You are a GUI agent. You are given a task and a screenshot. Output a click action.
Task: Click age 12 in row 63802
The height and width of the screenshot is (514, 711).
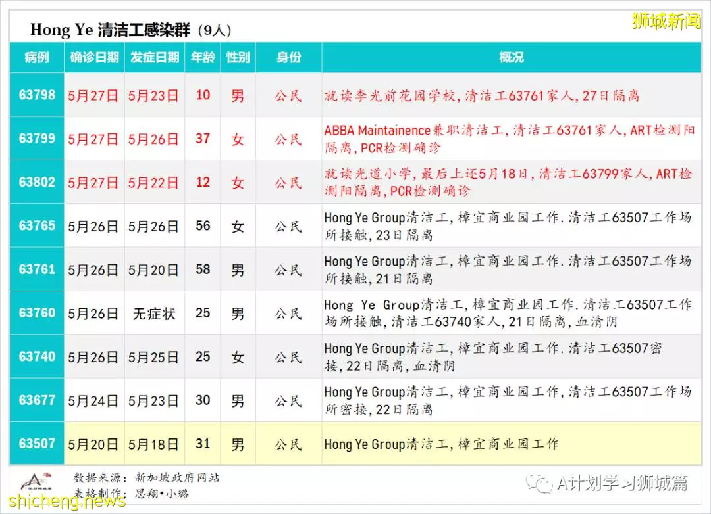(x=203, y=182)
